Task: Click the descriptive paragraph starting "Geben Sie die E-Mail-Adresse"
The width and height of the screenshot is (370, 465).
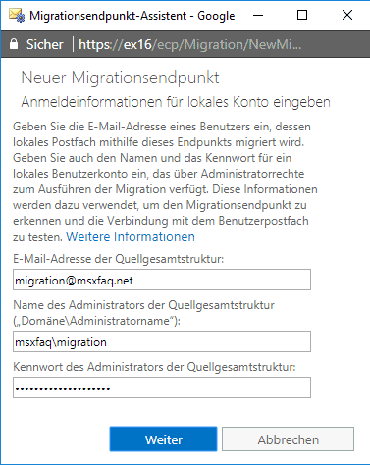Action: coord(165,181)
